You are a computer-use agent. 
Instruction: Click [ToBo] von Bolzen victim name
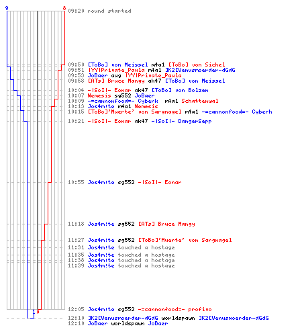coord(180,90)
